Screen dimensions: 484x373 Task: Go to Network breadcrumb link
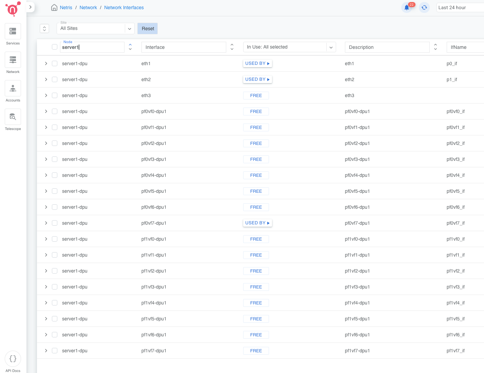(88, 7)
